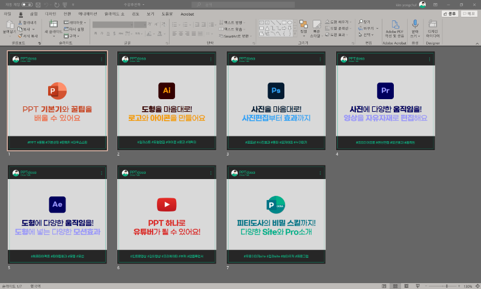Screen dimensions: 481x289
Task: Expand the Section dropdown in Slides group
Action: 73,35
